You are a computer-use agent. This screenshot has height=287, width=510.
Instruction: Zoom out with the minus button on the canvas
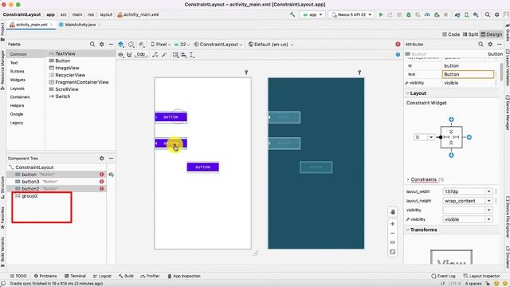393,234
